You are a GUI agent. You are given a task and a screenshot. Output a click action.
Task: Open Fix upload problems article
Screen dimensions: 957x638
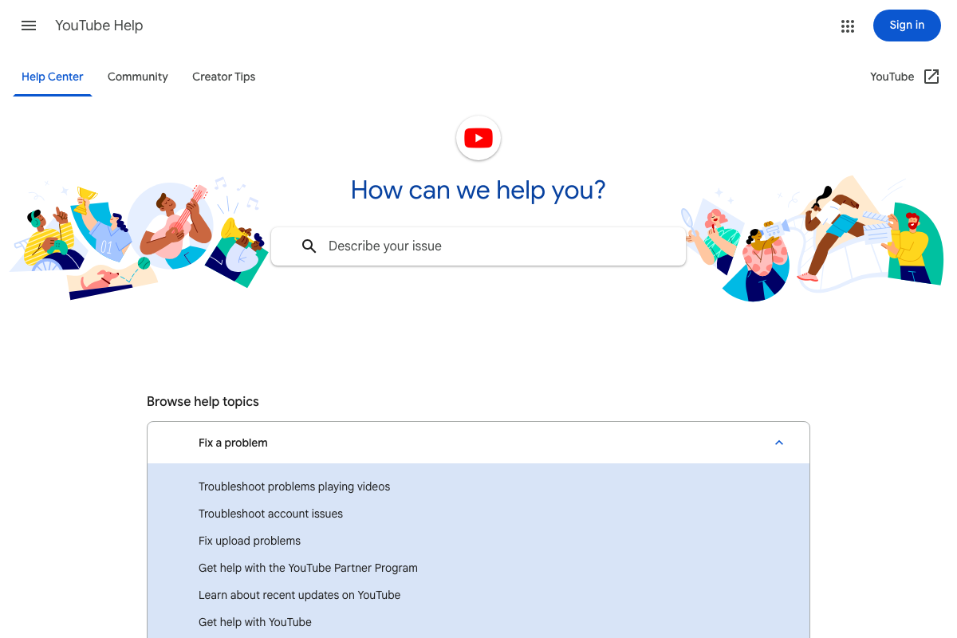[250, 541]
